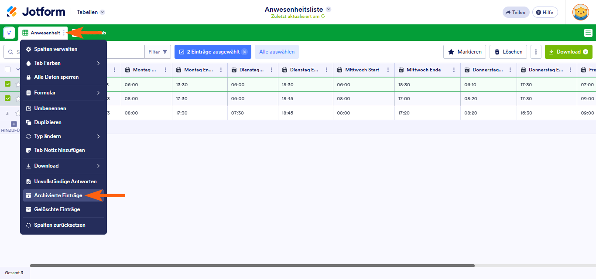Select Tab Notiz hinzufügen

click(x=63, y=150)
